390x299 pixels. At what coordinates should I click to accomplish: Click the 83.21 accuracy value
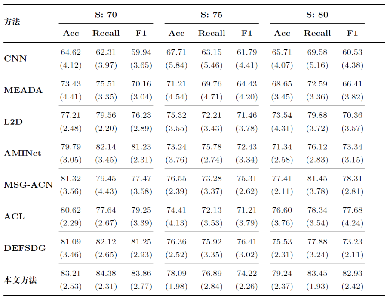coord(71,273)
